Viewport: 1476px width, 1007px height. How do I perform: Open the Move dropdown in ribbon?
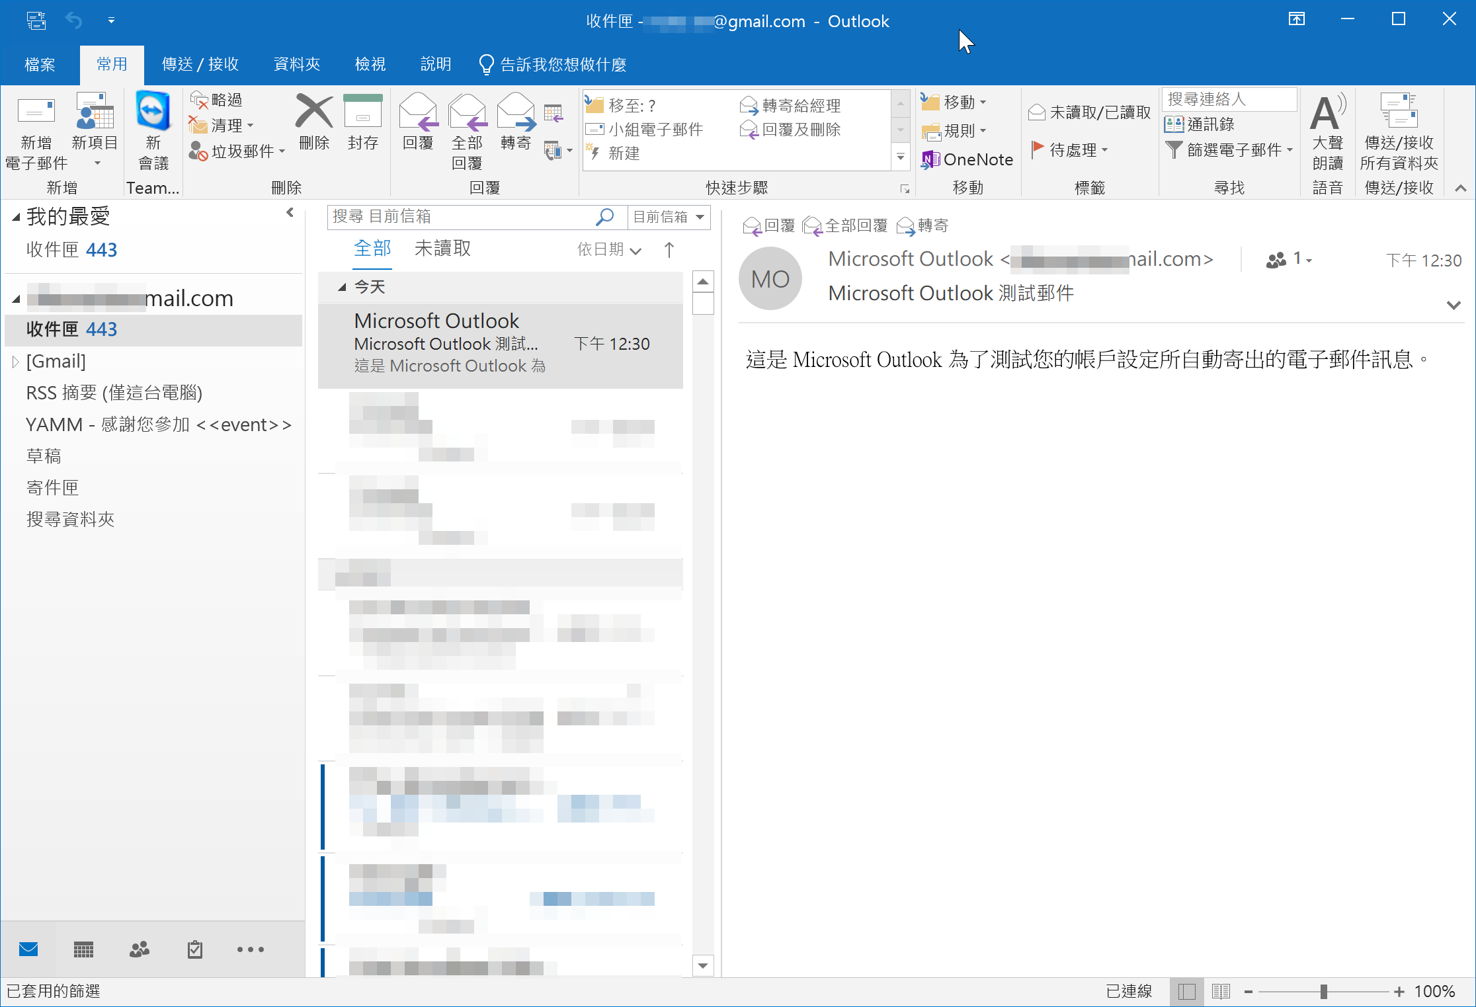click(954, 102)
